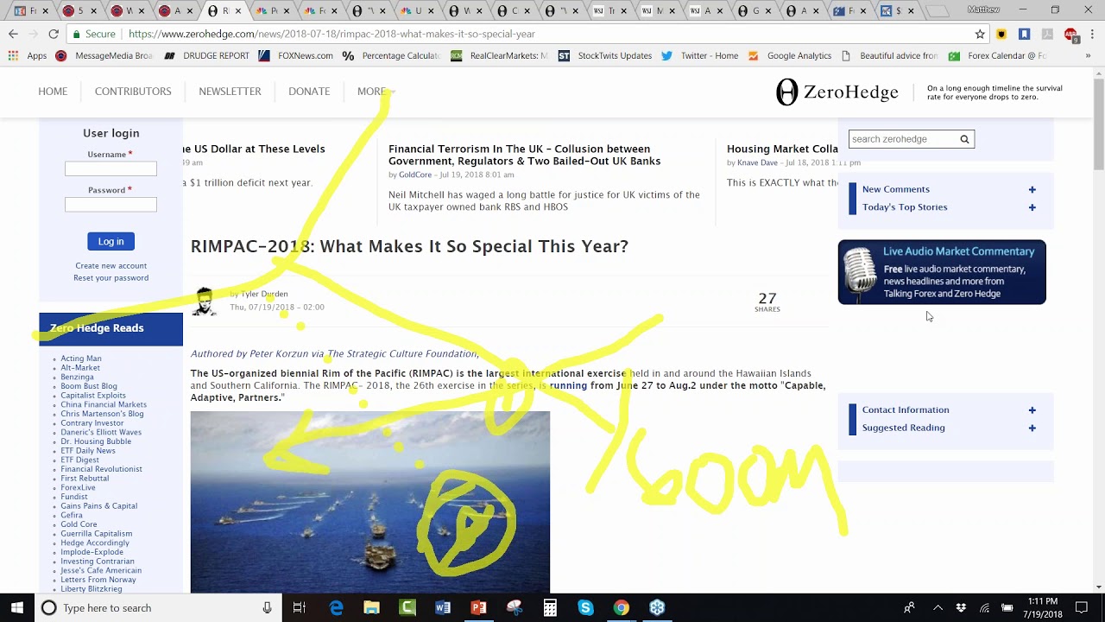
Task: Click Reset your password link
Action: coord(110,278)
